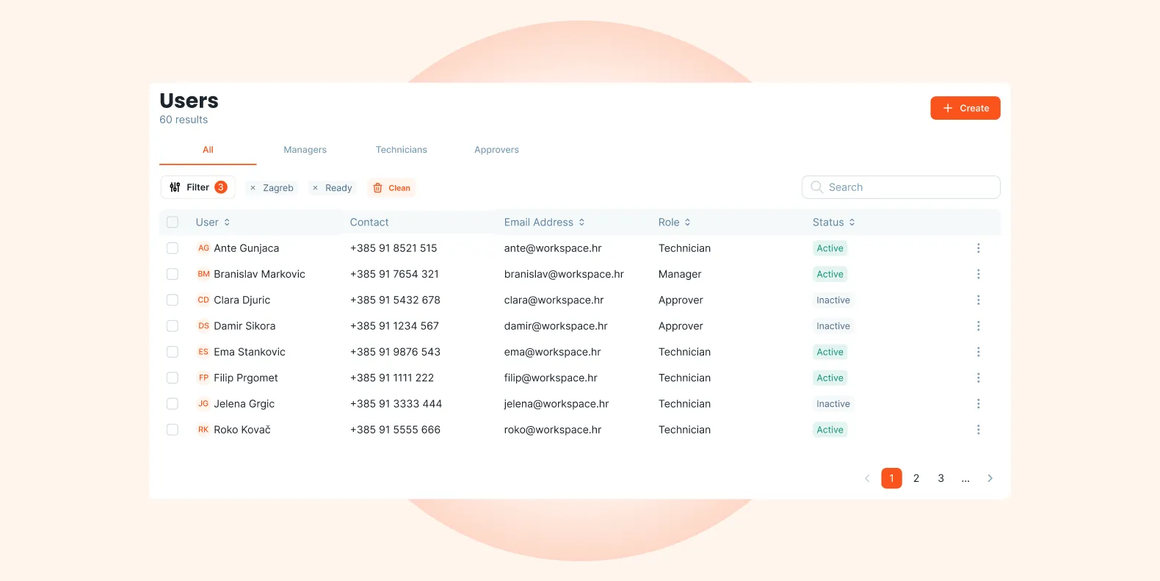Sort by the Email Address column

tap(544, 222)
